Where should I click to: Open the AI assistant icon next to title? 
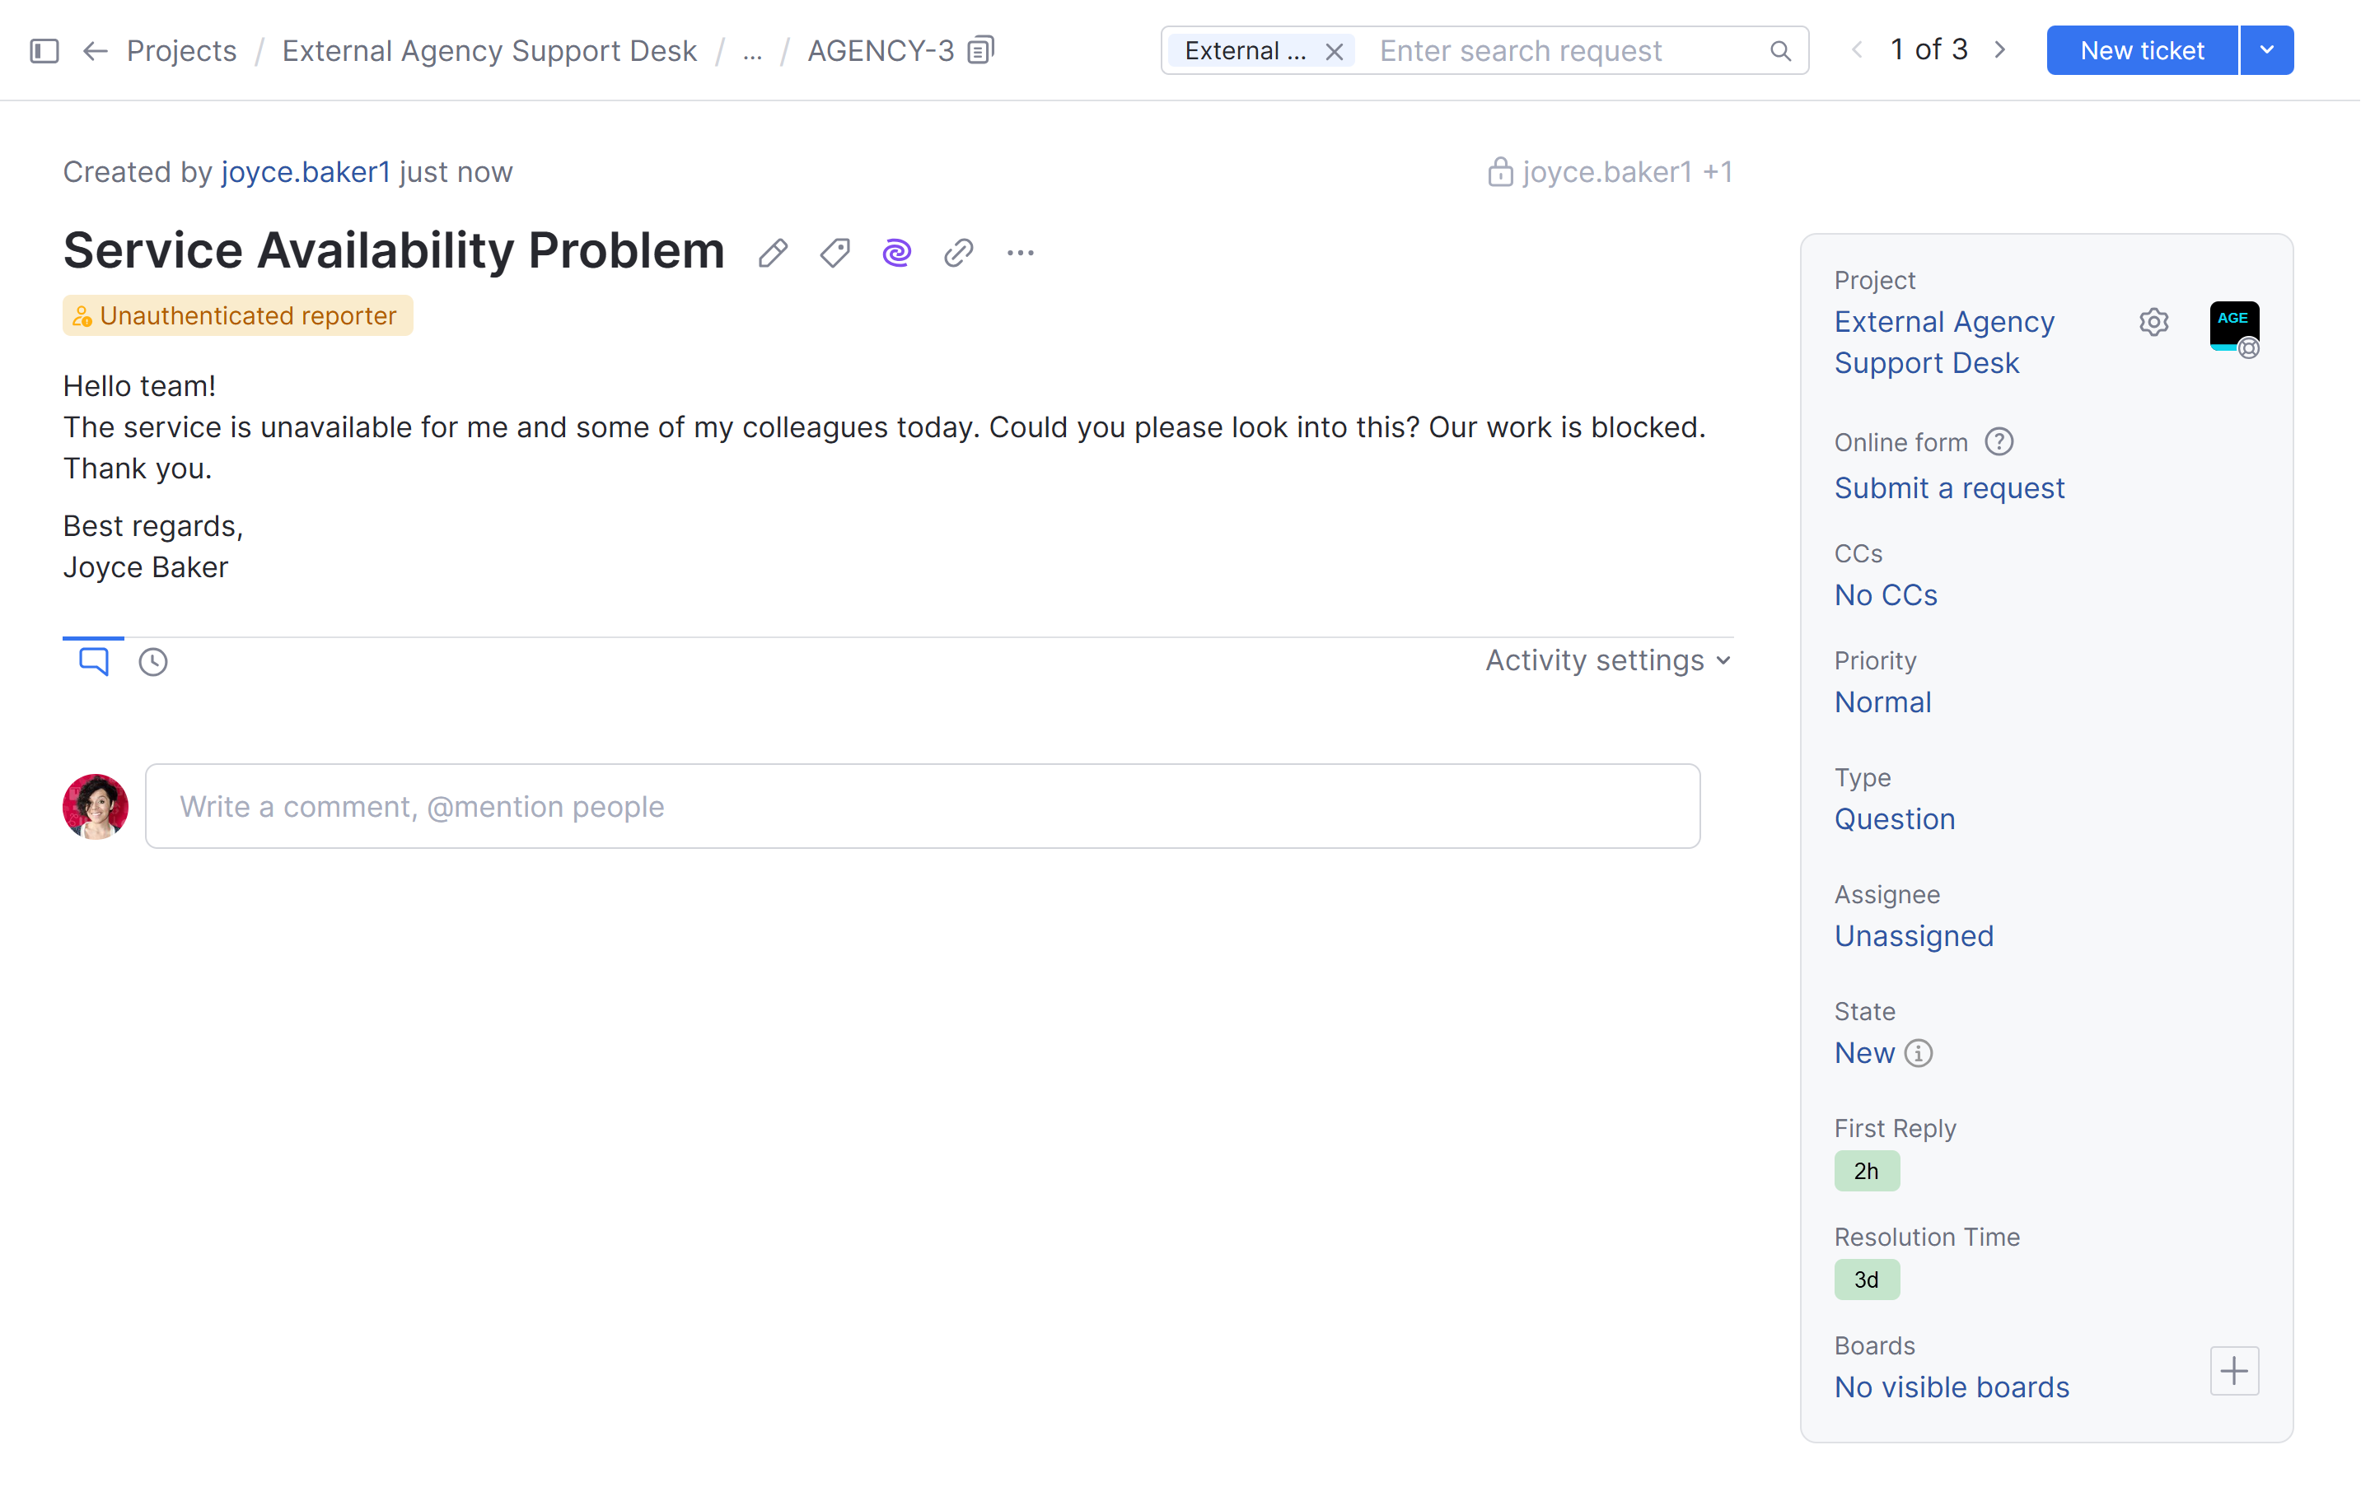point(895,252)
